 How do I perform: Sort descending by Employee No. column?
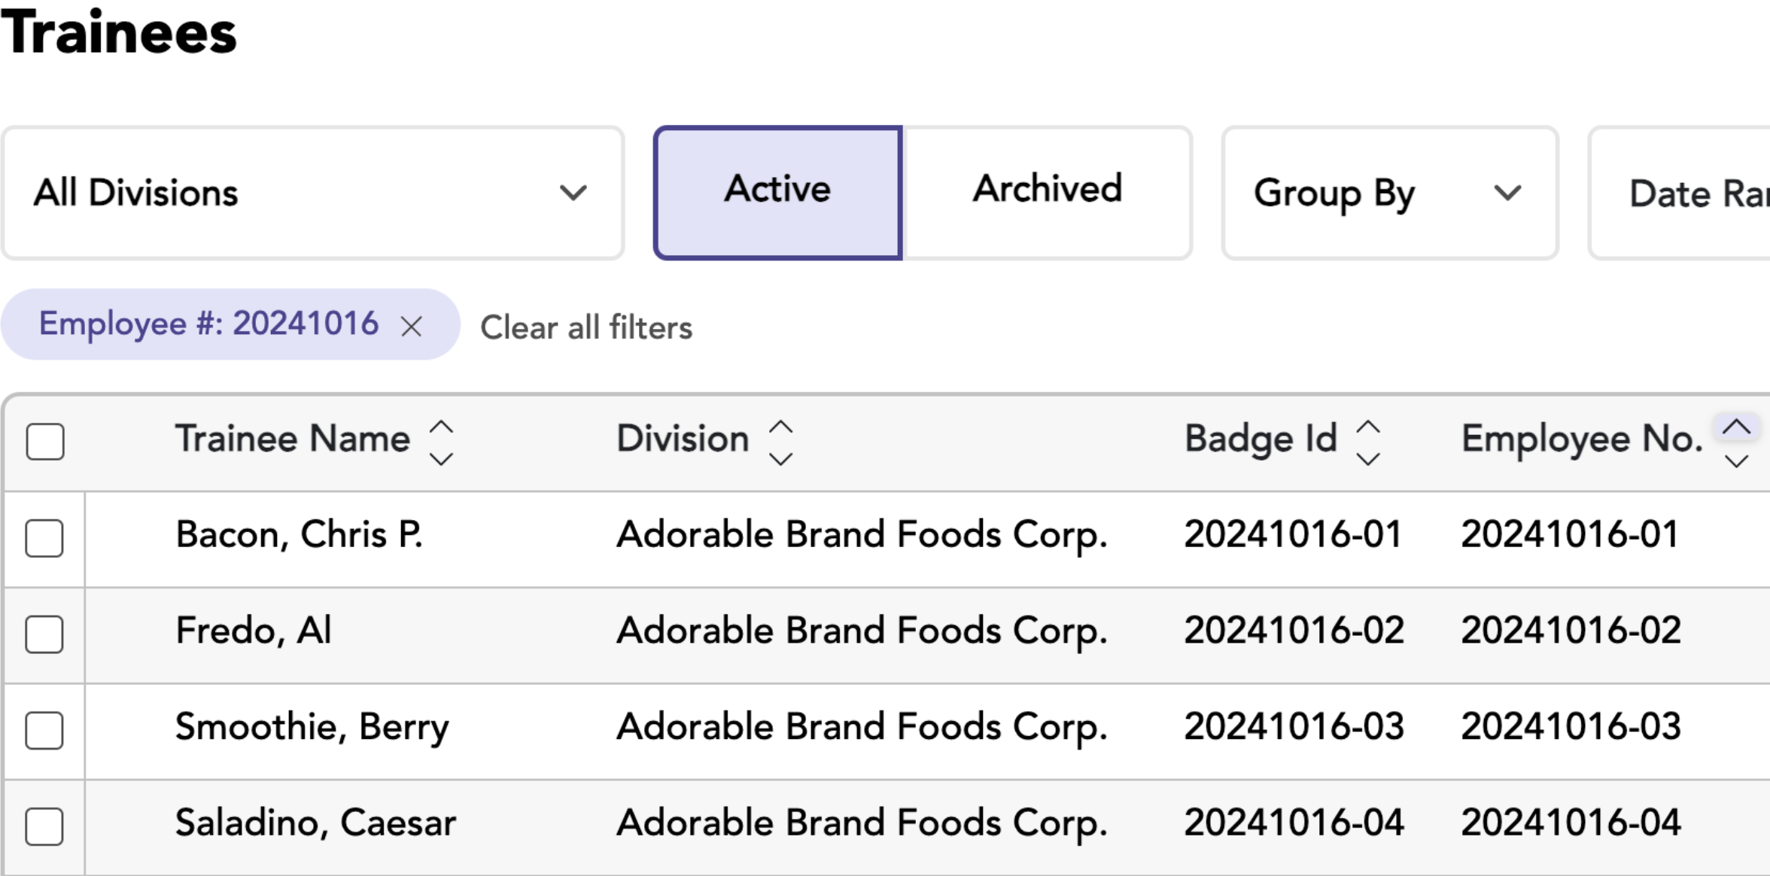1736,461
